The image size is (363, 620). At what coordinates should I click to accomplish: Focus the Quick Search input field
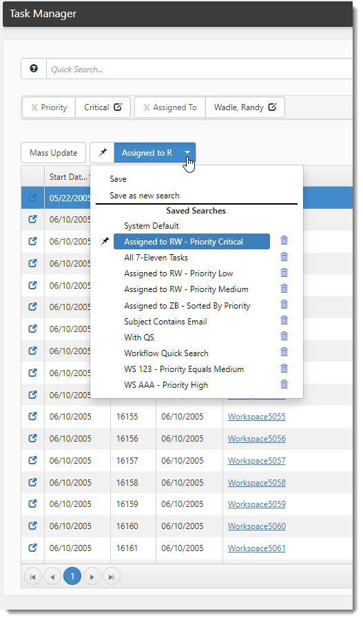(x=200, y=69)
